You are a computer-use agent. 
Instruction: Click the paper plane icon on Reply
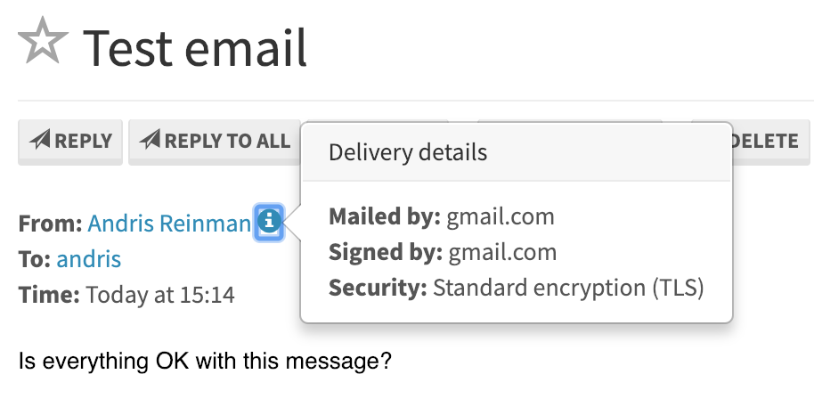pyautogui.click(x=40, y=140)
